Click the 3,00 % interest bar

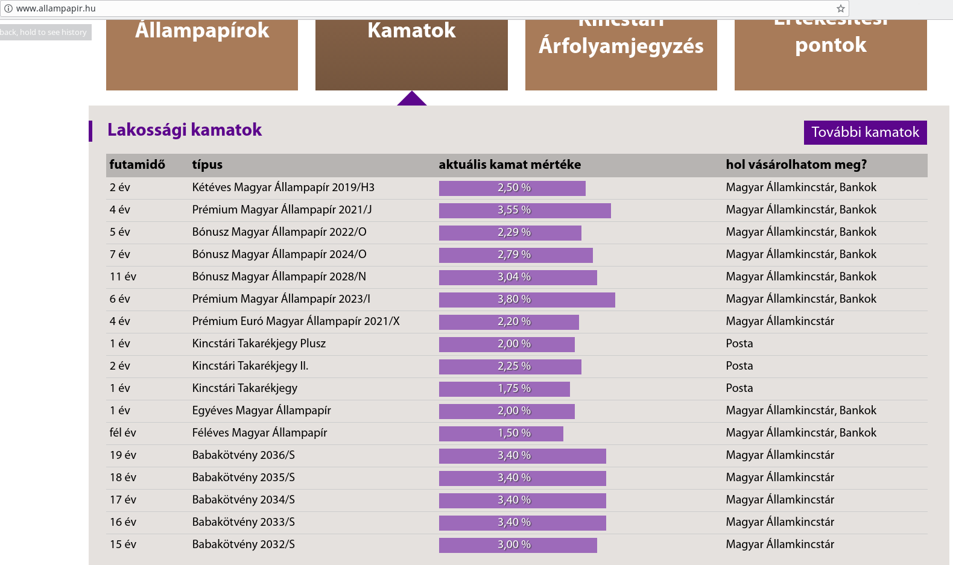(518, 545)
